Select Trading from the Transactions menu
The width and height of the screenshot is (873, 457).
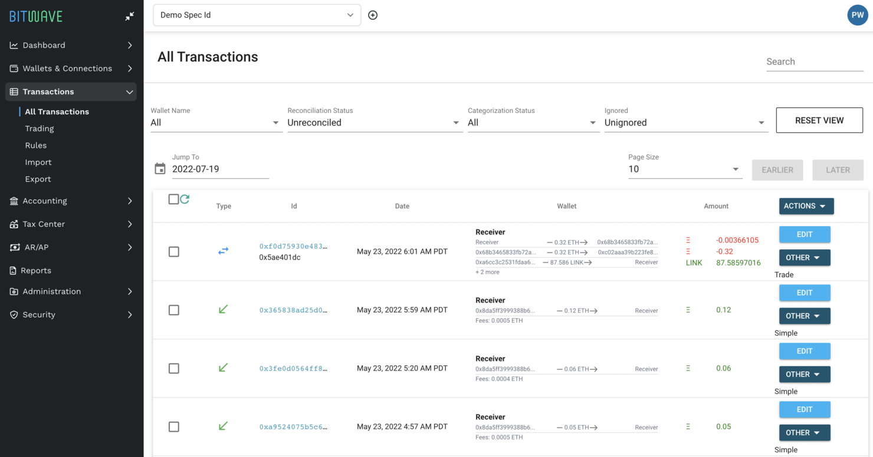(40, 128)
